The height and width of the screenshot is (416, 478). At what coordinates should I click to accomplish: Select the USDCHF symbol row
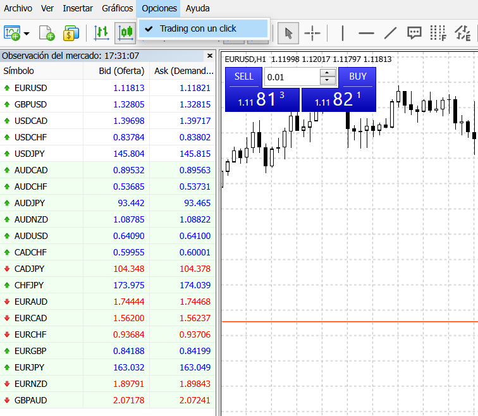tap(108, 137)
